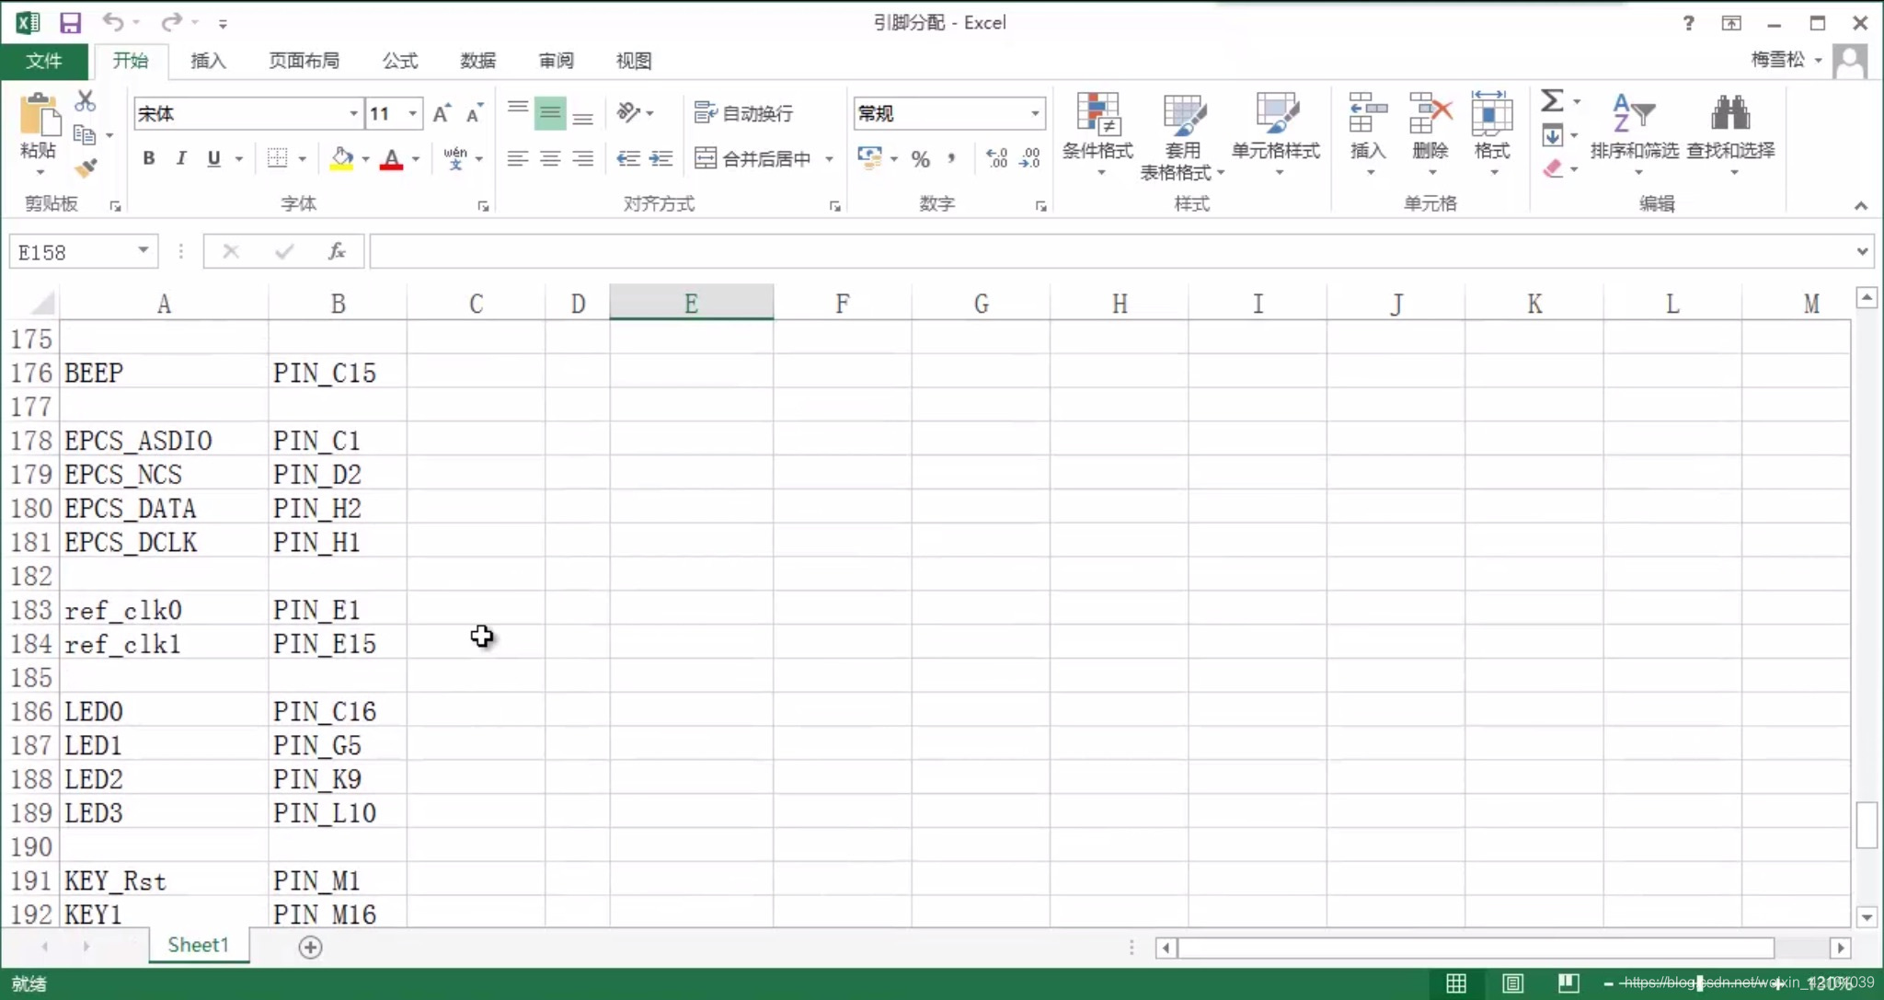Click the Cut scissors icon
This screenshot has width=1884, height=1000.
click(x=86, y=100)
